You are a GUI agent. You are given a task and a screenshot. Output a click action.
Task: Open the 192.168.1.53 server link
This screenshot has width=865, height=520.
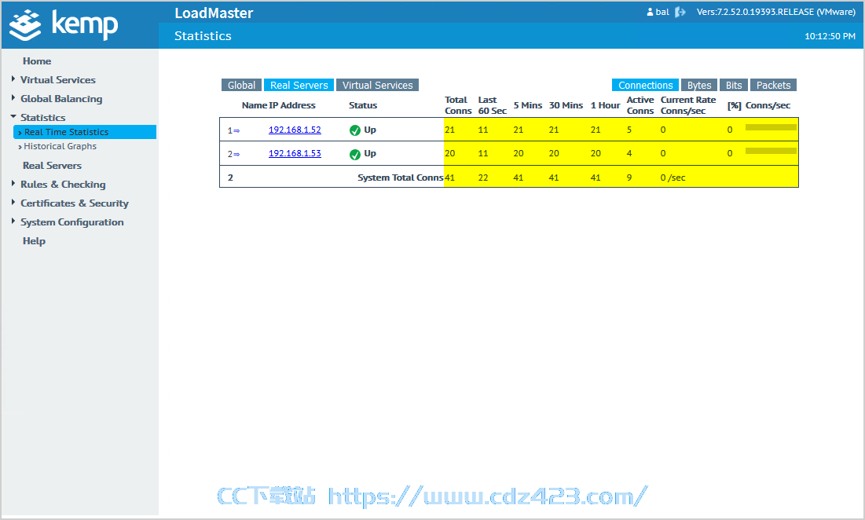(295, 153)
